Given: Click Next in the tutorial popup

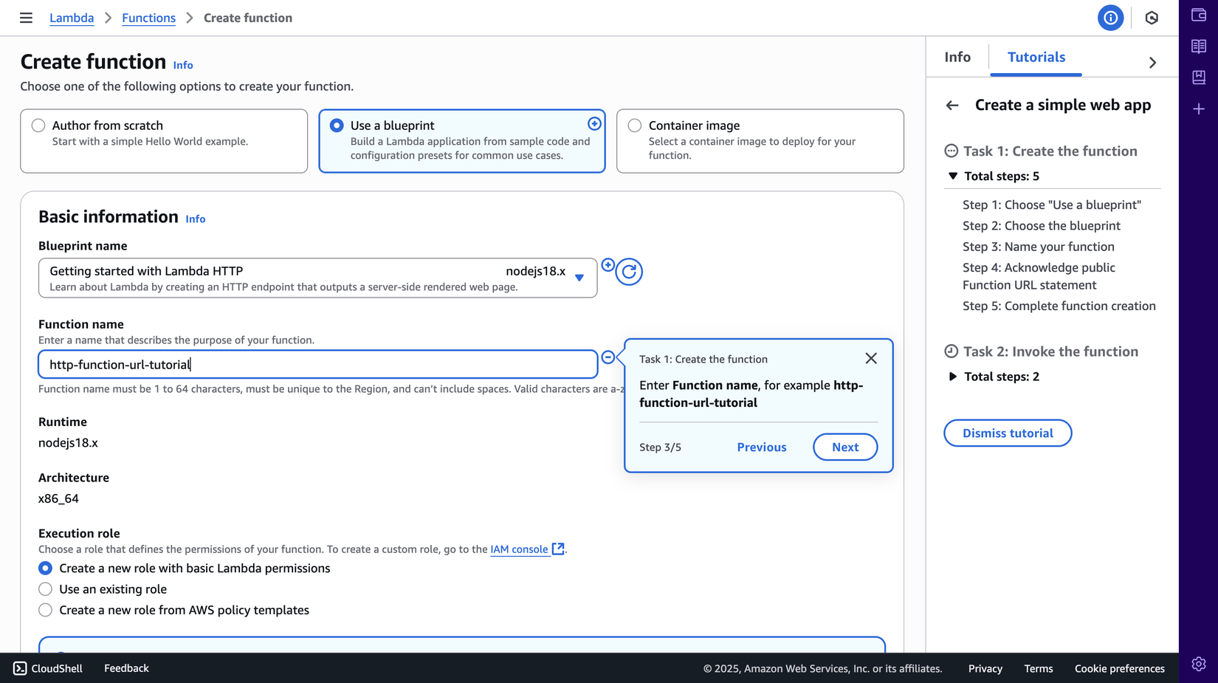Looking at the screenshot, I should 845,447.
